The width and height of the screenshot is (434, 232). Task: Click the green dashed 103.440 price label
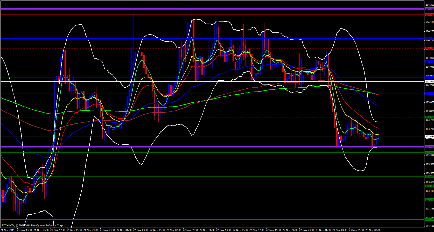(x=429, y=186)
